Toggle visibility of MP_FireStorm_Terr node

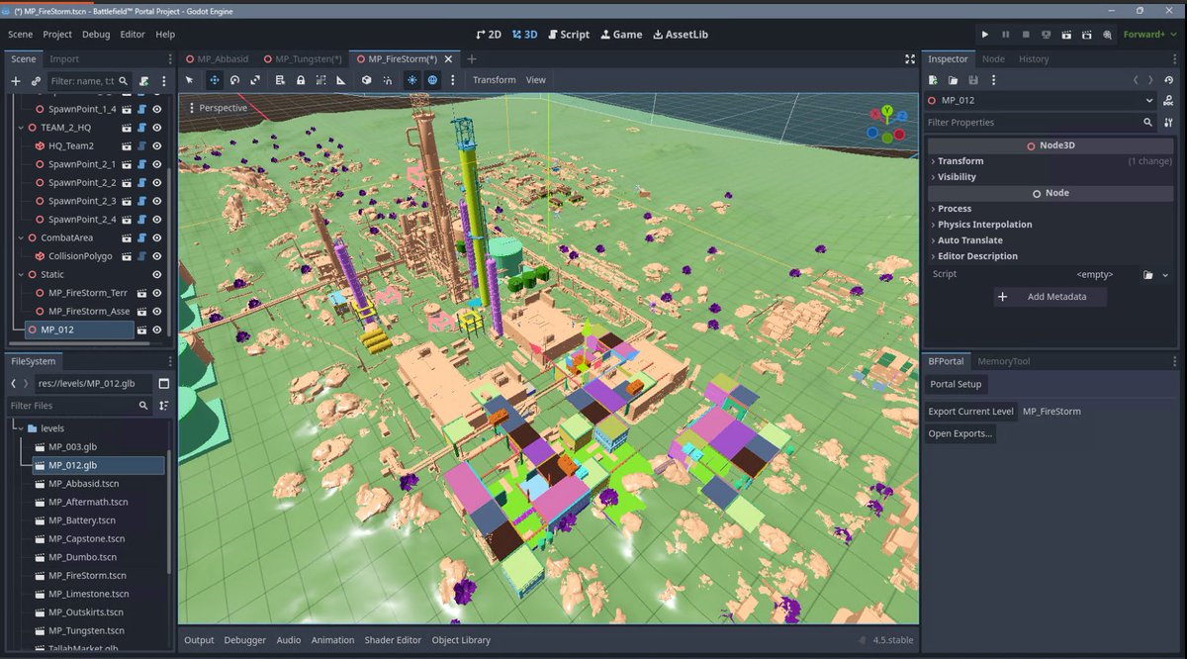click(156, 293)
